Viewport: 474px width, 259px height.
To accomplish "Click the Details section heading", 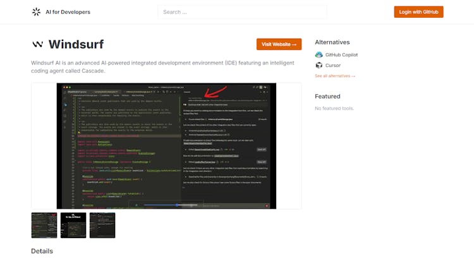I will (42, 251).
